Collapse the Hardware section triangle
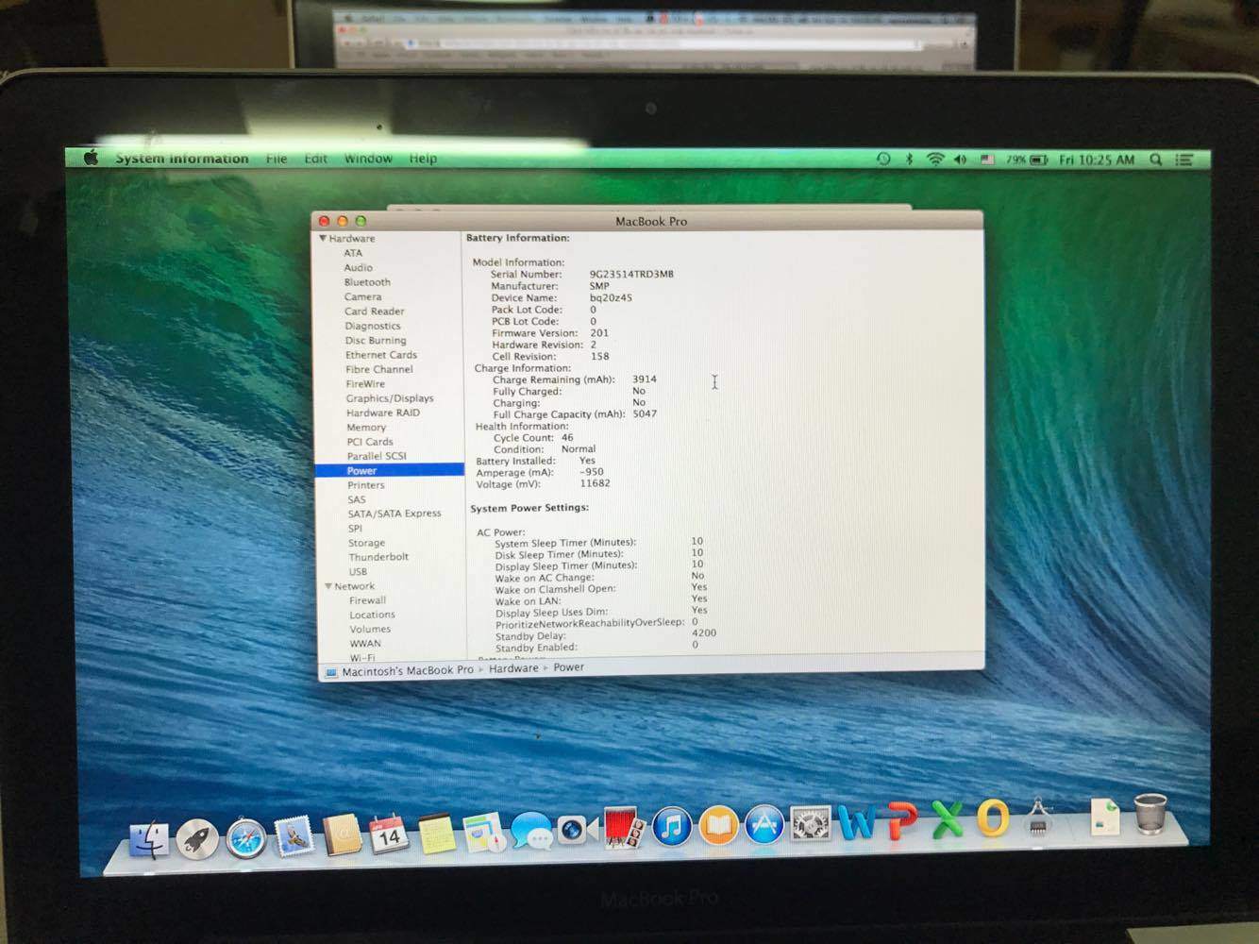 tap(323, 239)
